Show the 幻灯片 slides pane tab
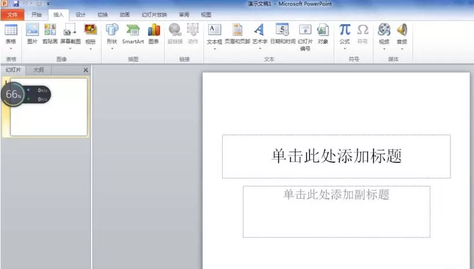The width and height of the screenshot is (474, 269). pyautogui.click(x=13, y=70)
